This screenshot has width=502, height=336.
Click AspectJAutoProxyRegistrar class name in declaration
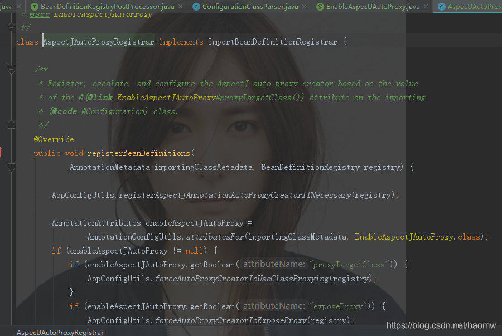click(99, 42)
